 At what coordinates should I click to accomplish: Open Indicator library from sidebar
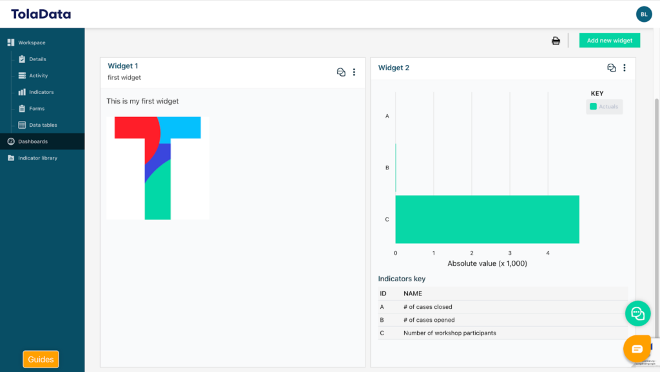click(37, 158)
